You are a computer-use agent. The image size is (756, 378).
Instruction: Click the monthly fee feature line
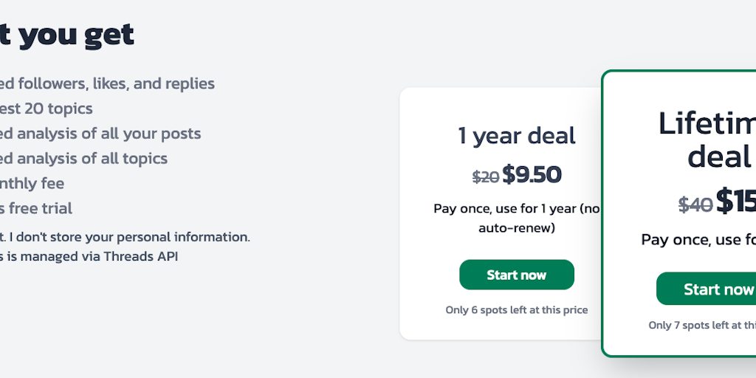click(32, 183)
